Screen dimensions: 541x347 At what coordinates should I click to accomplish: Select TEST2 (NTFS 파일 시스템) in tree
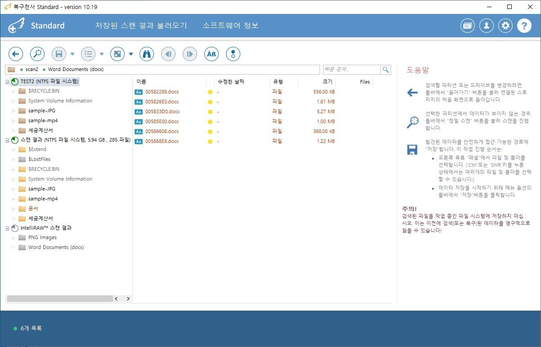pos(50,82)
